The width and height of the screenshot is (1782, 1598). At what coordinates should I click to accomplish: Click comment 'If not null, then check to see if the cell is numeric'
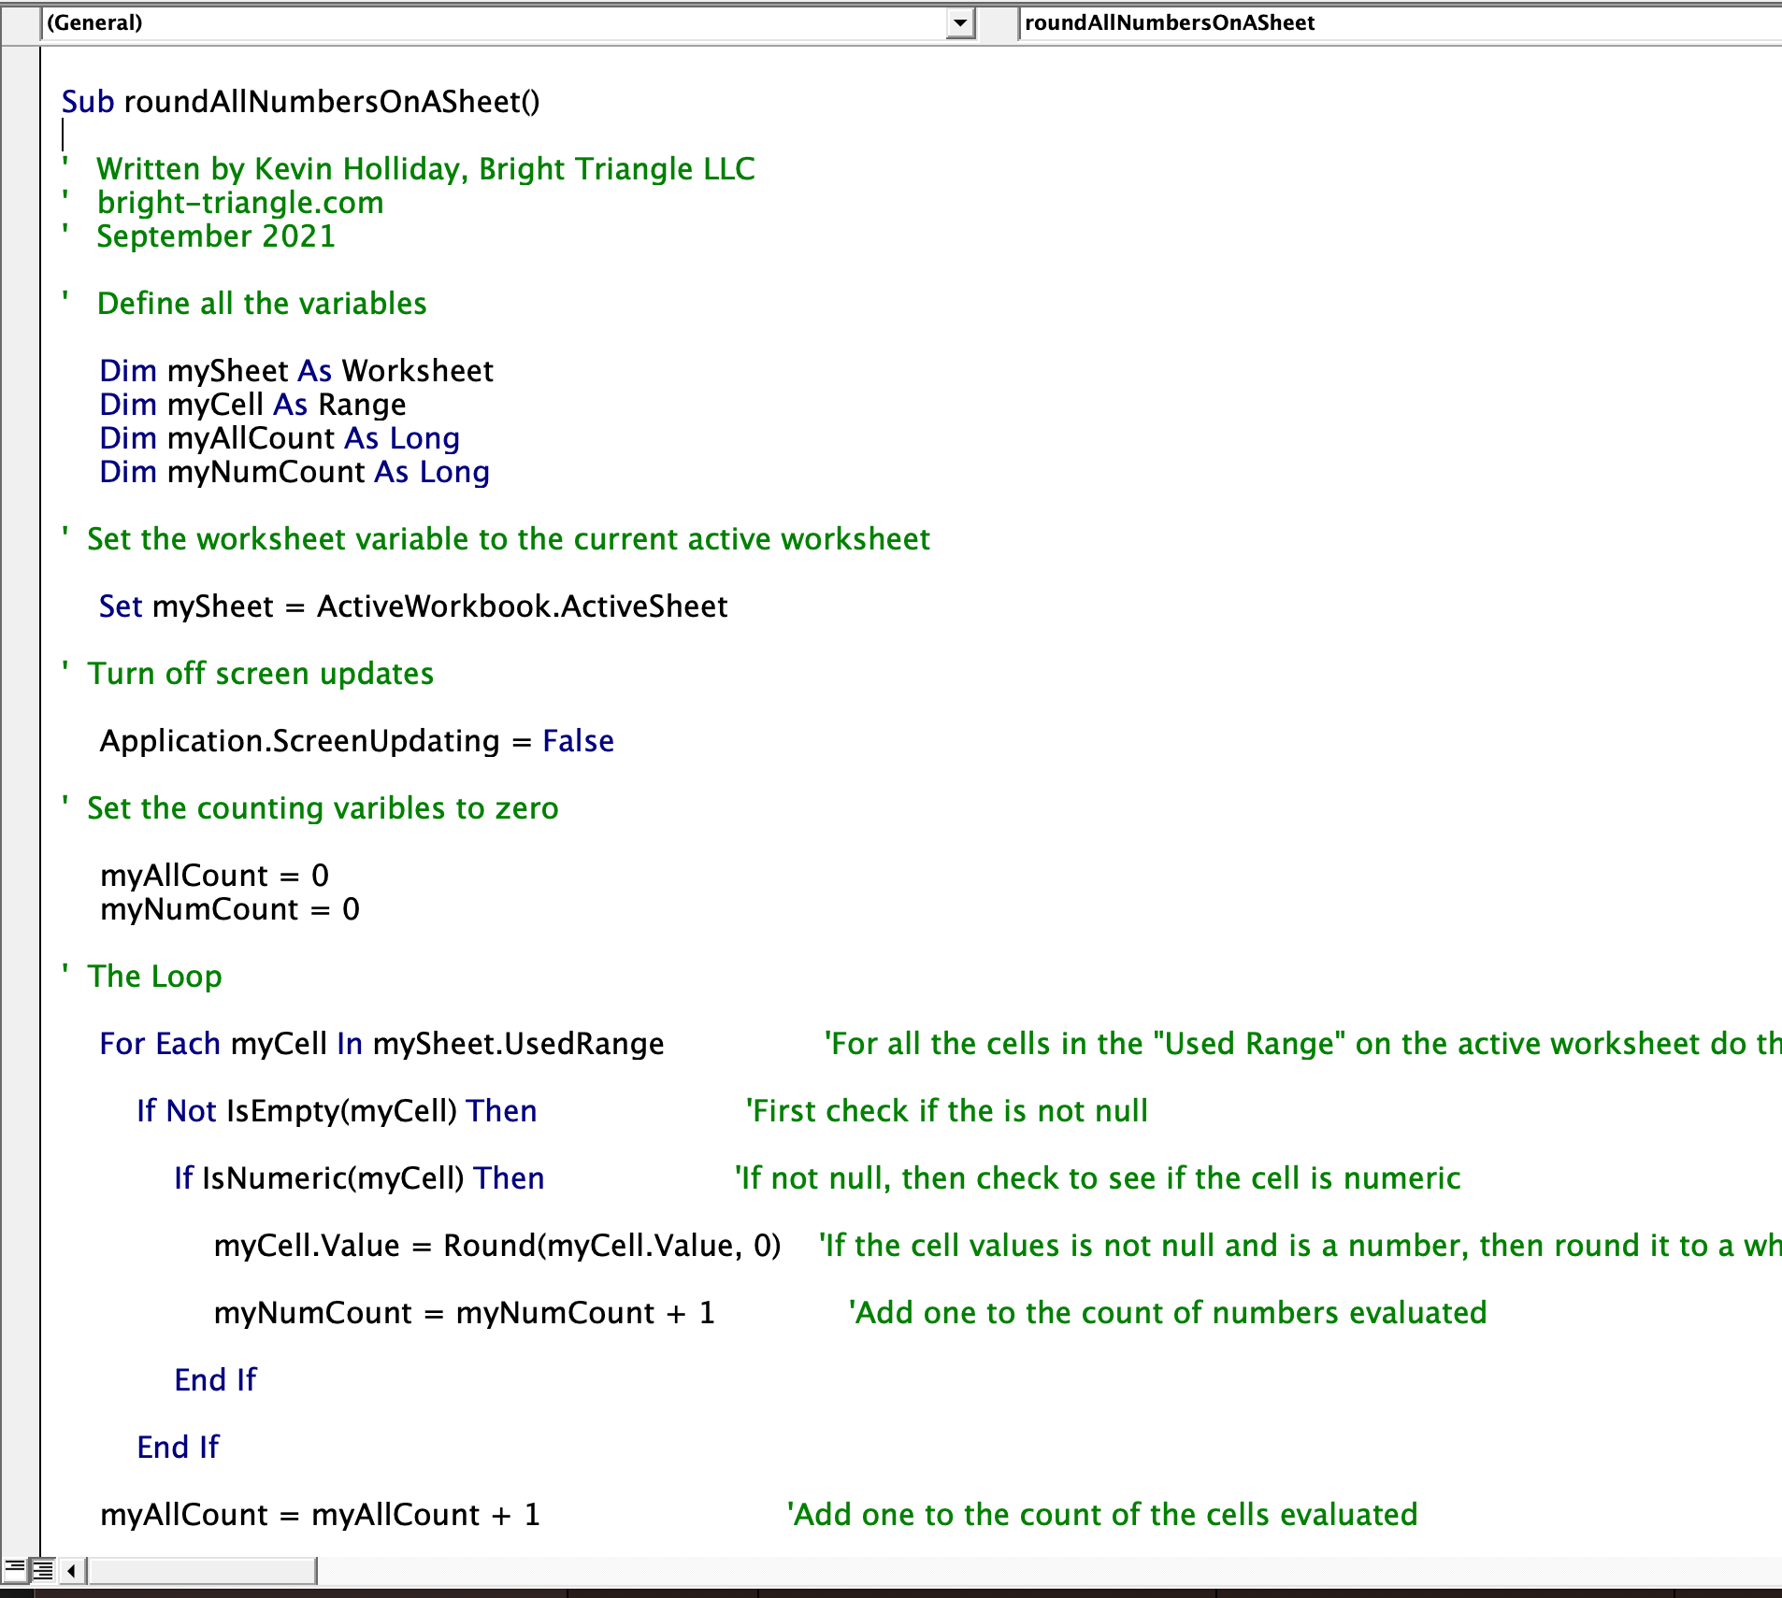point(1098,1178)
